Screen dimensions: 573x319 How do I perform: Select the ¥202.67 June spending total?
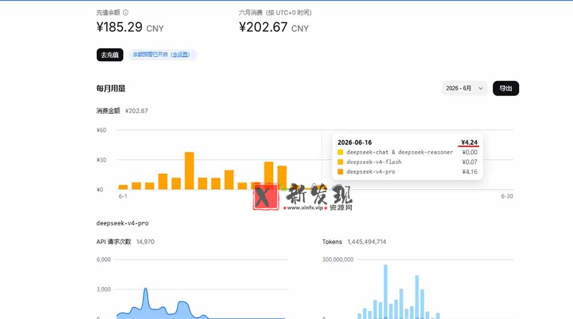point(263,27)
